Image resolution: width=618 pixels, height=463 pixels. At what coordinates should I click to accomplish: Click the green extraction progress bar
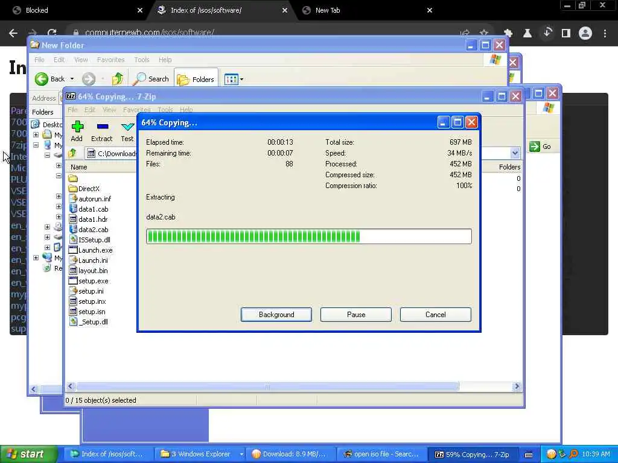click(308, 236)
